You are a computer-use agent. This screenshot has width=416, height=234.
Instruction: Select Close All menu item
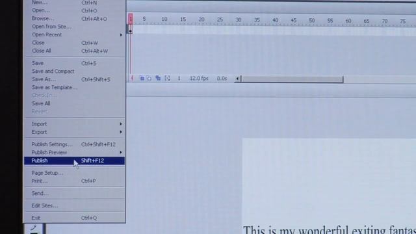pyautogui.click(x=73, y=51)
